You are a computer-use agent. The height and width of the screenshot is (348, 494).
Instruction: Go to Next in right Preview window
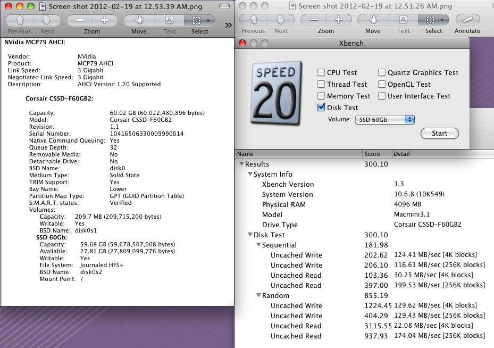[281, 20]
